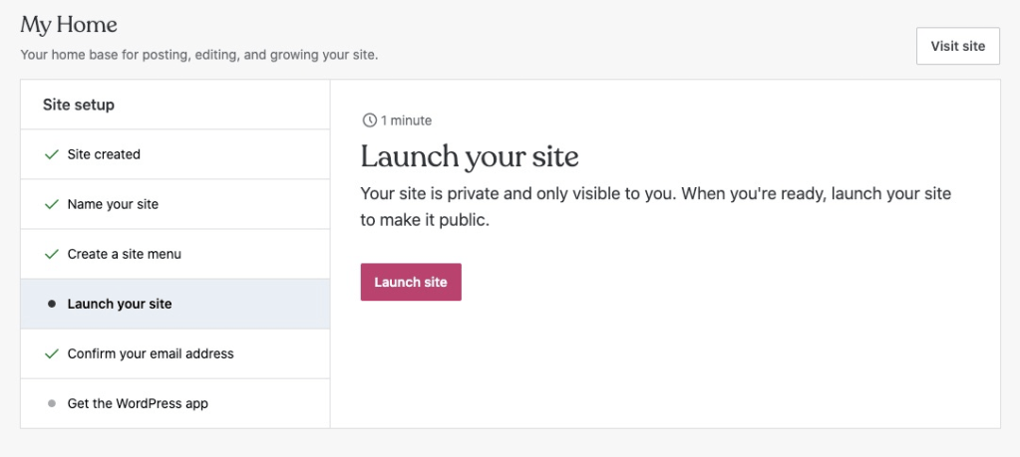
Task: Click the green checkmark beside Site created
Action: click(52, 154)
